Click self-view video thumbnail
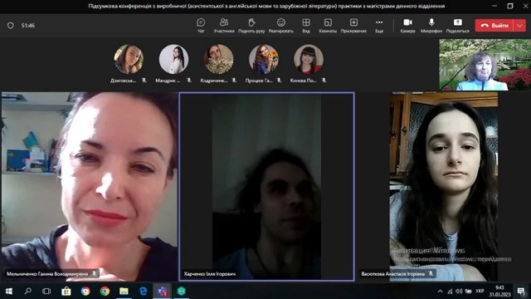Image resolution: width=531 pixels, height=299 pixels. tap(485, 65)
